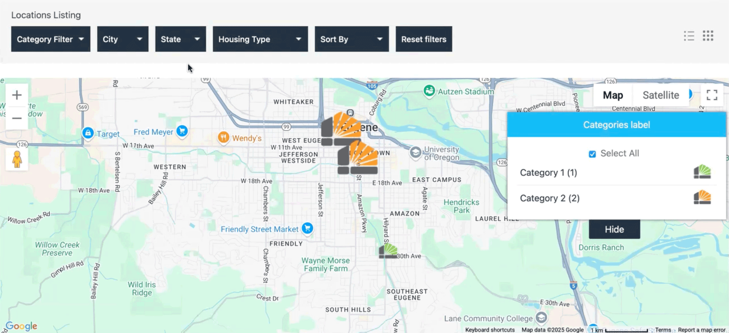This screenshot has width=729, height=333.
Task: Click the Reset filters button
Action: pyautogui.click(x=423, y=39)
